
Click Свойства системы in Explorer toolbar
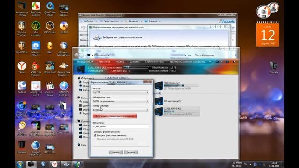(155, 62)
